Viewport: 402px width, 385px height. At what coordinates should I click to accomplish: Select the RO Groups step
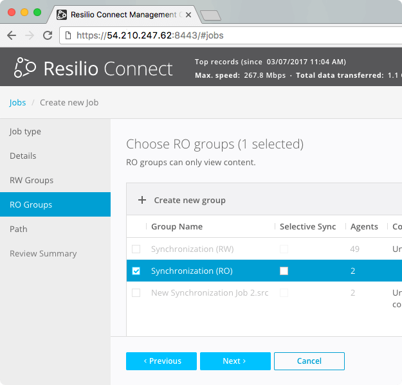[55, 204]
